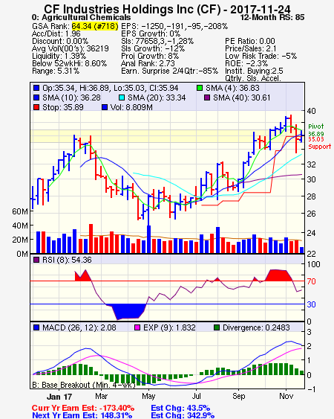The width and height of the screenshot is (334, 419).
Task: Click the green Divergence legend swatch
Action: pos(217,327)
